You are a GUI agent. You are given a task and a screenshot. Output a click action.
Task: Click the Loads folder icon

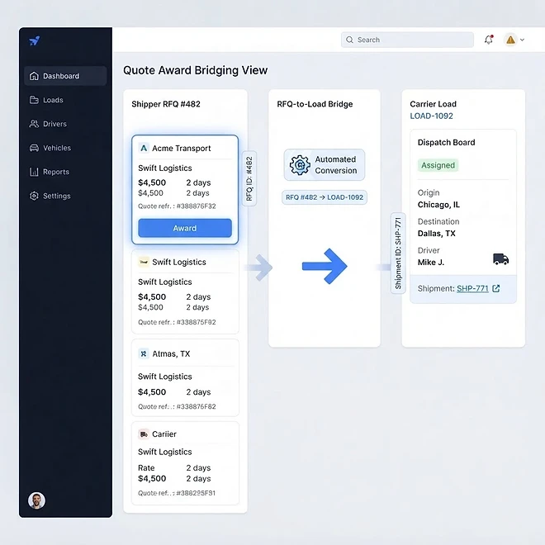click(x=34, y=100)
